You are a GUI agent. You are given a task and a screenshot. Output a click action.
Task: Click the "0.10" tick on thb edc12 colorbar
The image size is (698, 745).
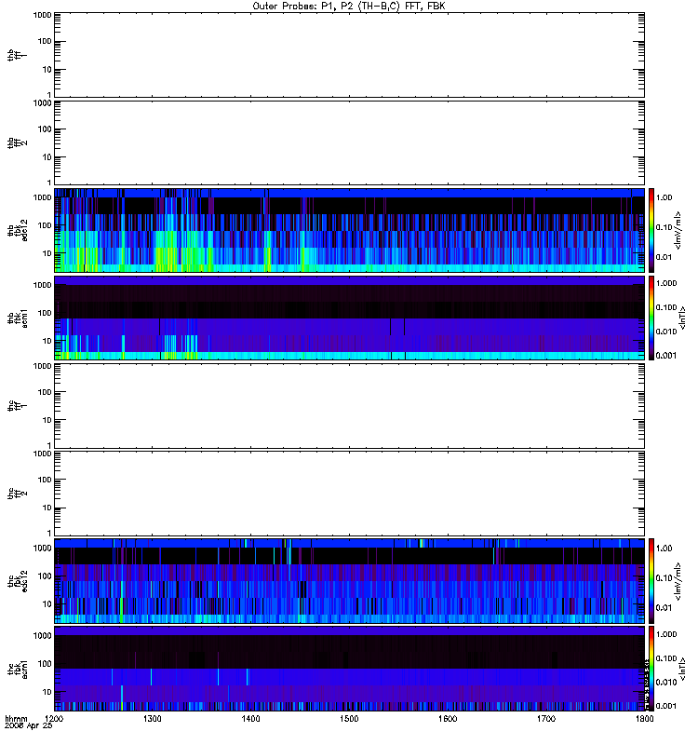point(664,227)
